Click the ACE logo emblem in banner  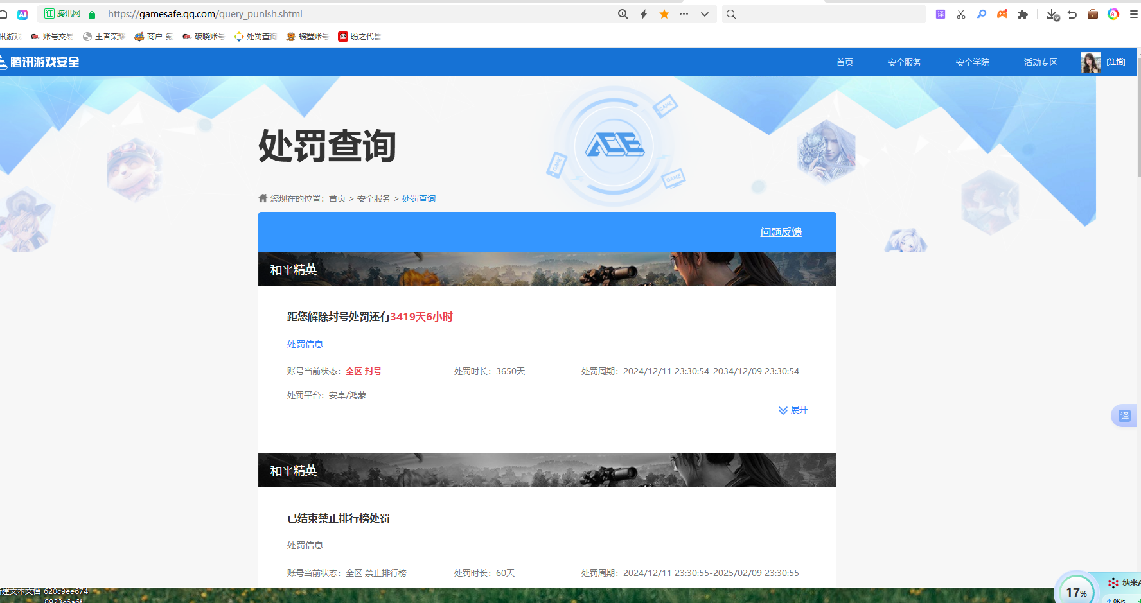pyautogui.click(x=614, y=146)
